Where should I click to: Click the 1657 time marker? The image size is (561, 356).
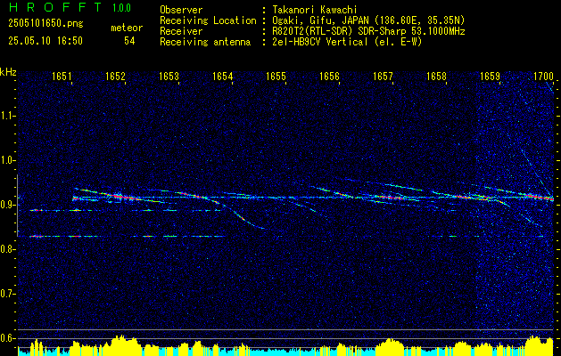point(383,76)
